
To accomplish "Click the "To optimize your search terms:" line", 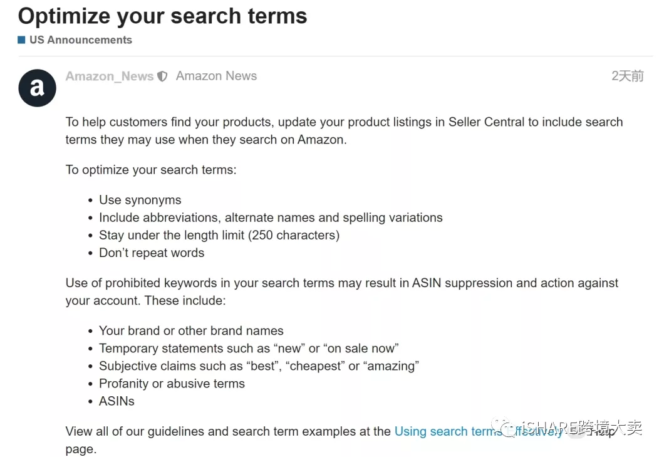I will (x=151, y=169).
